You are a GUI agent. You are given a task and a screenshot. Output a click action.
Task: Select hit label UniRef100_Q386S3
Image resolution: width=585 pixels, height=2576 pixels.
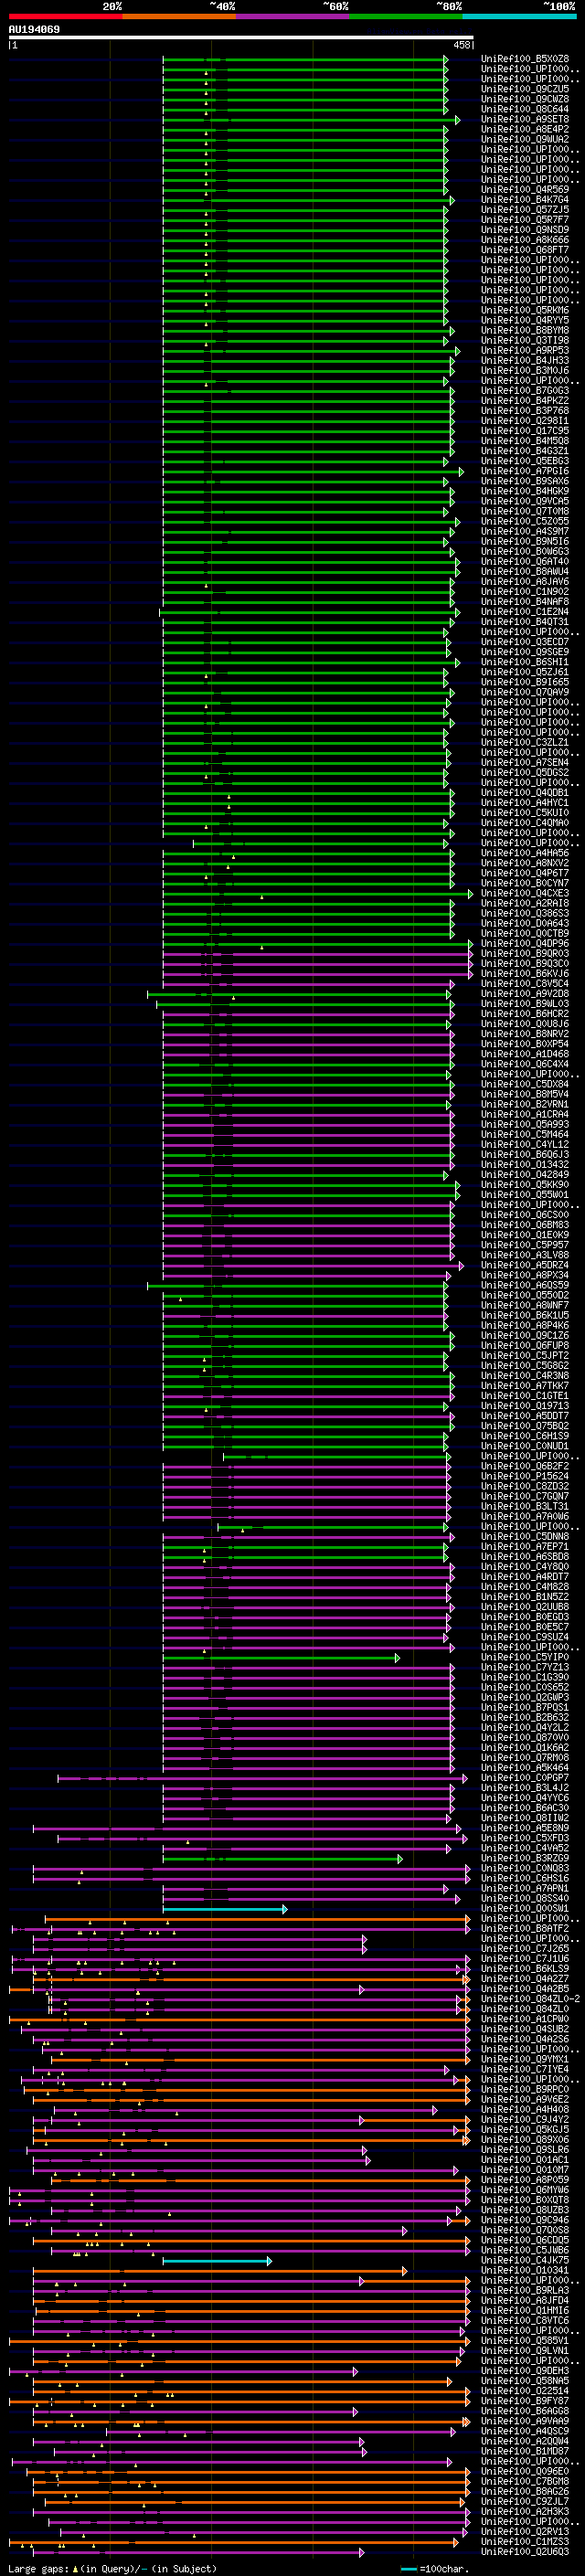(525, 913)
